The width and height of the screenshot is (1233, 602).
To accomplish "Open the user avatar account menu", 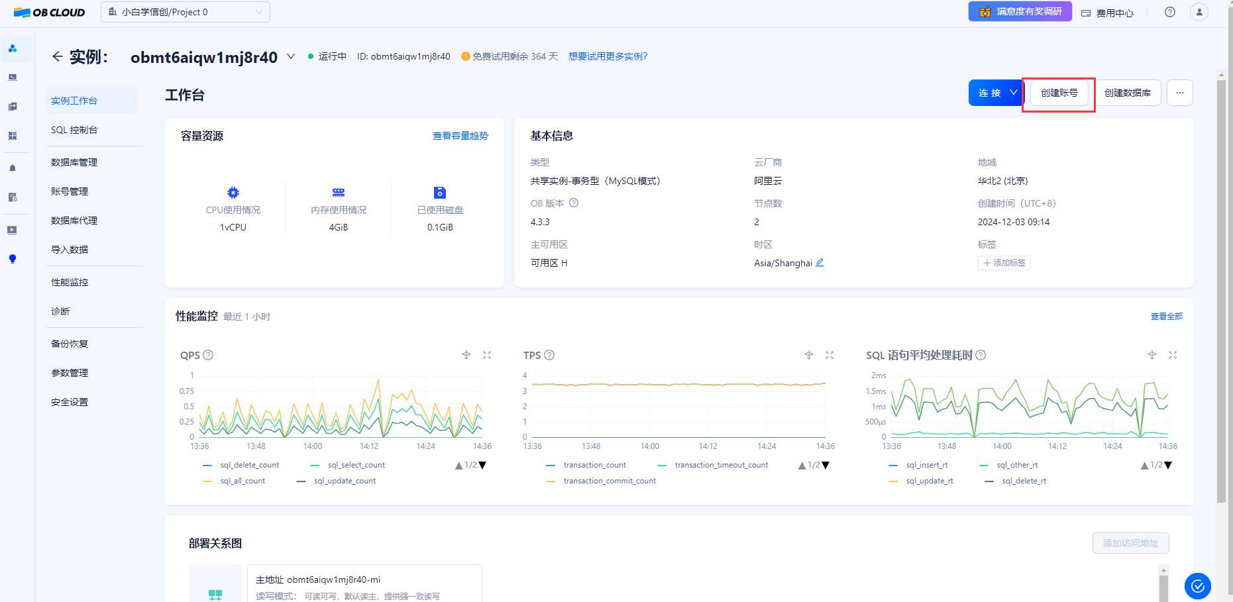I will [x=1199, y=12].
